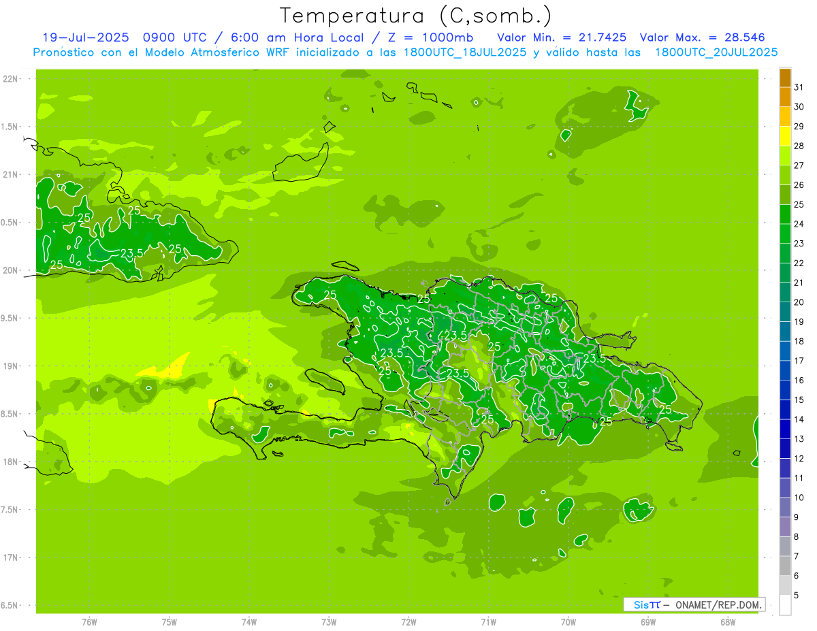Click the 'Temperatura (C,somb.)' chart title

click(416, 16)
